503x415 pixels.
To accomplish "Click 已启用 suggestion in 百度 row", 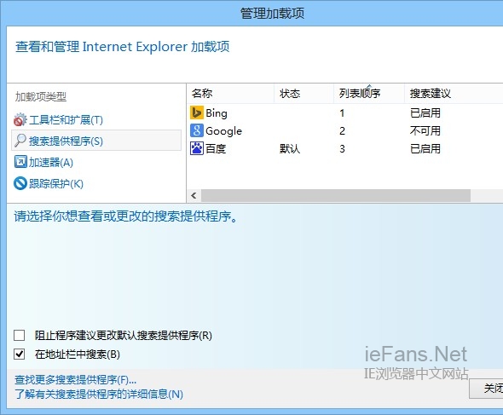I will (x=425, y=149).
